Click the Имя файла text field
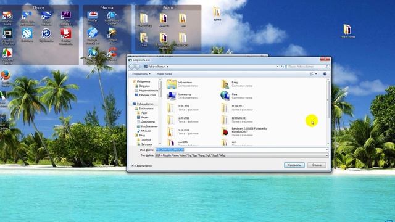Screen dimensions: 395x222 (240, 150)
